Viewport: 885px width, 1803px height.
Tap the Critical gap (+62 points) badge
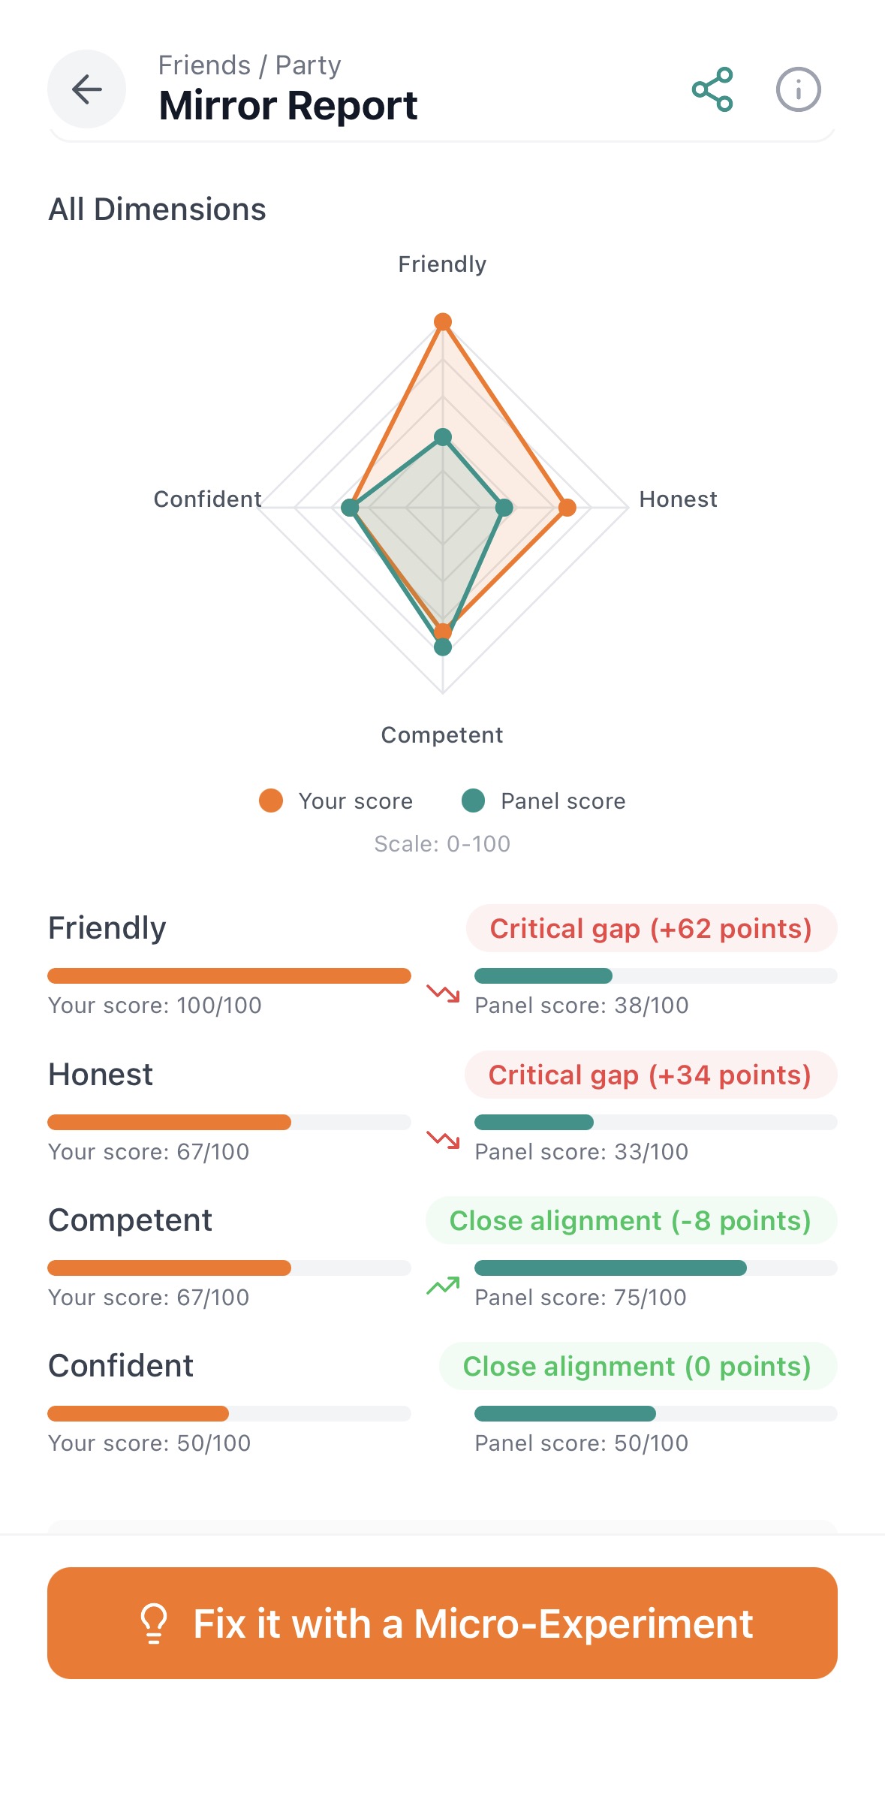pyautogui.click(x=651, y=929)
